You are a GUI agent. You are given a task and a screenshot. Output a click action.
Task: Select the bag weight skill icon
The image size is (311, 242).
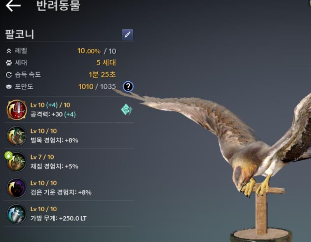pyautogui.click(x=17, y=214)
